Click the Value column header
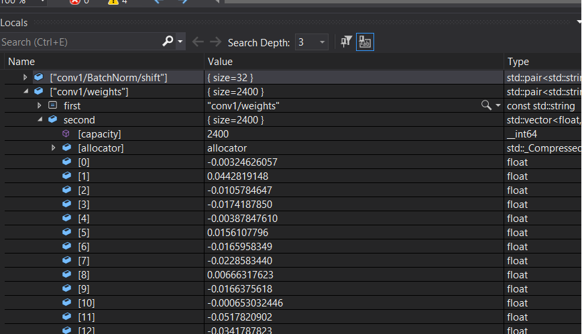Image resolution: width=582 pixels, height=334 pixels. (x=220, y=62)
